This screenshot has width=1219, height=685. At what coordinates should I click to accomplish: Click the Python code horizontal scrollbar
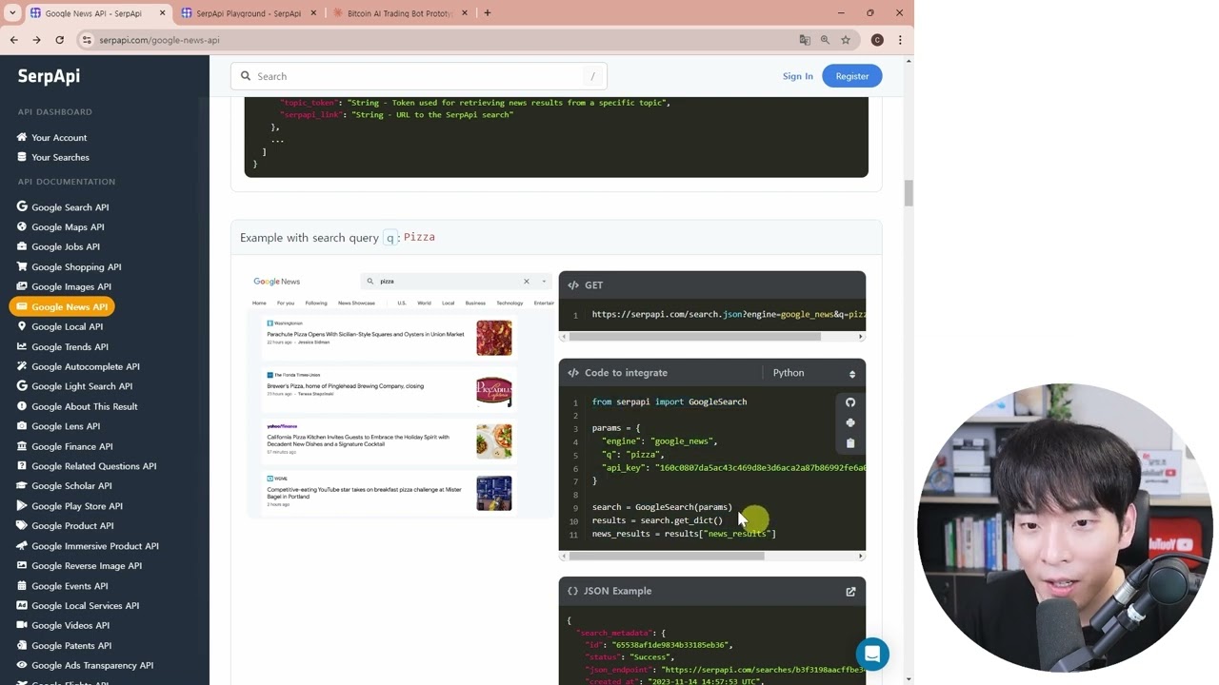coord(667,556)
